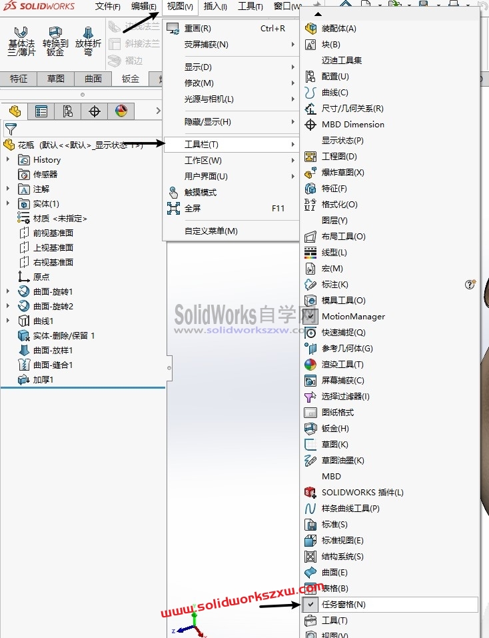Expand the History folder in tree
The width and height of the screenshot is (489, 638).
8,159
